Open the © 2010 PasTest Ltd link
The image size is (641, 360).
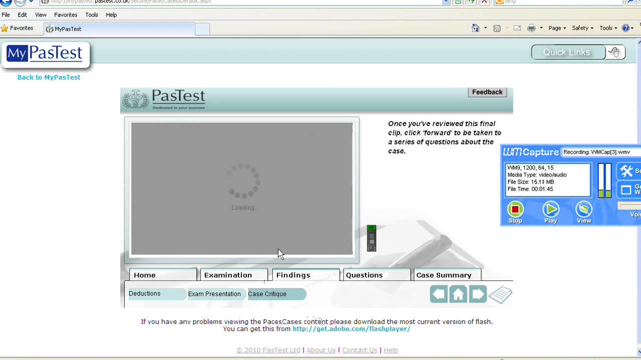coord(268,350)
